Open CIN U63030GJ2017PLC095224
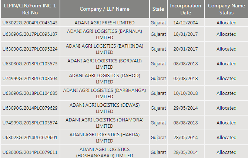 30,49
